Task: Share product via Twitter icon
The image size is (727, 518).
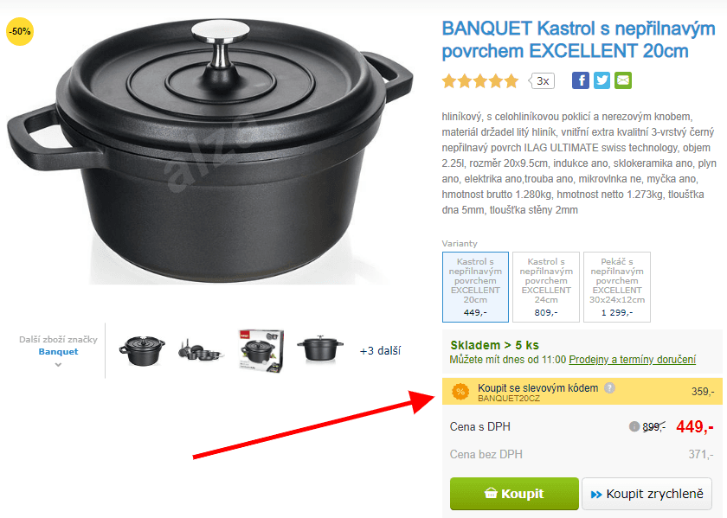Action: coord(602,80)
